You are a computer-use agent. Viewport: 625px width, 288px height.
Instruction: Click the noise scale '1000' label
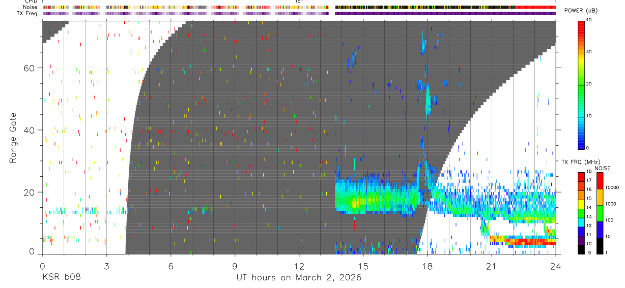pos(611,204)
